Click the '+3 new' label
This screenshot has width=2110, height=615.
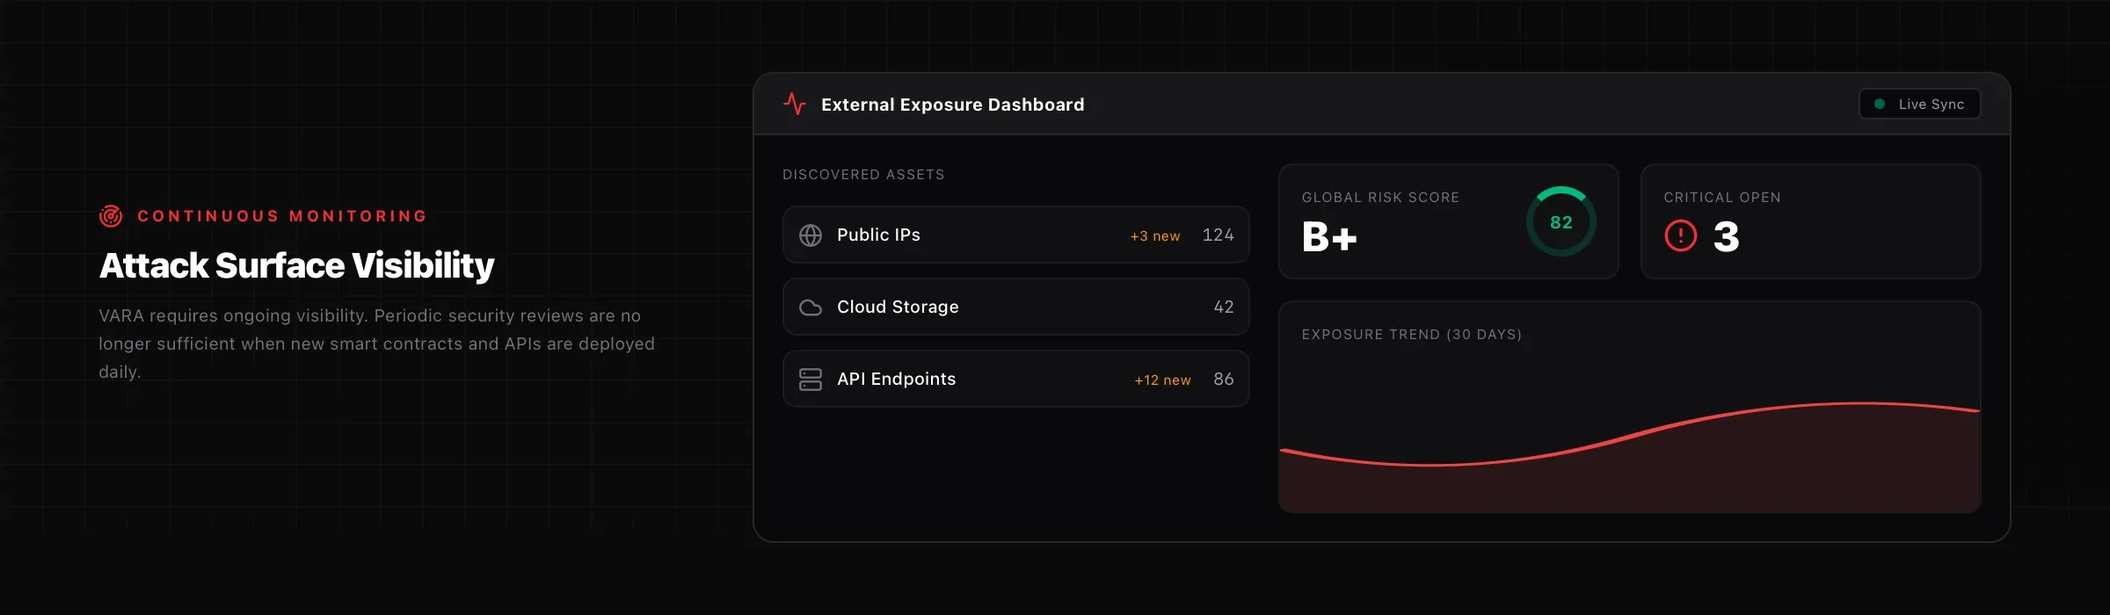(x=1155, y=236)
